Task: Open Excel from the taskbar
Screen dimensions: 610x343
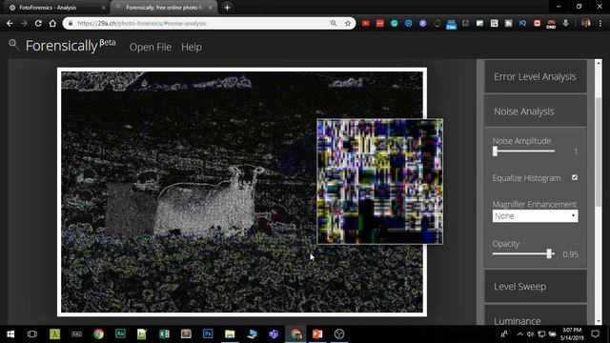Action: 164,334
